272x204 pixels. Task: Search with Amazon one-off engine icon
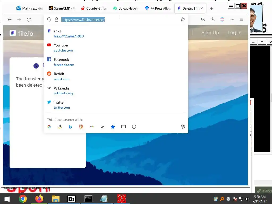(x=60, y=127)
